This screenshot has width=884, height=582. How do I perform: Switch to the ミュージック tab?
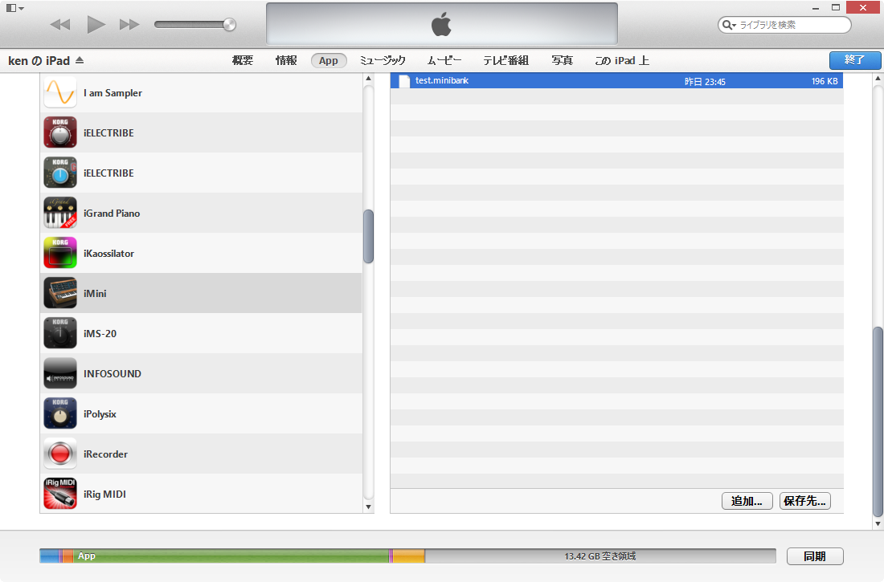pos(383,60)
